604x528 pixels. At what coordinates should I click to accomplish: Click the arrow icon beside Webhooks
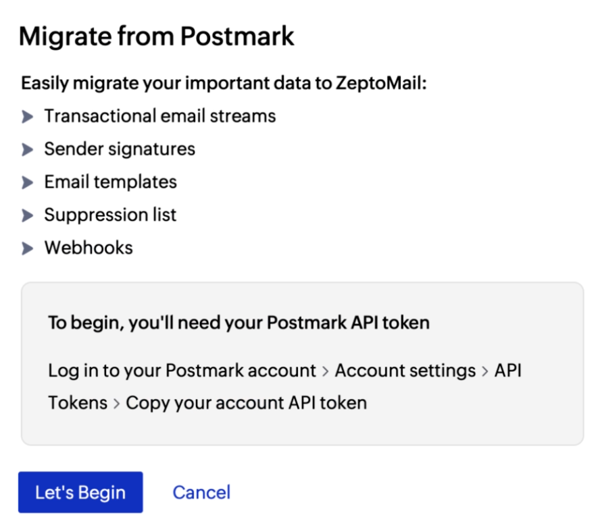coord(28,248)
